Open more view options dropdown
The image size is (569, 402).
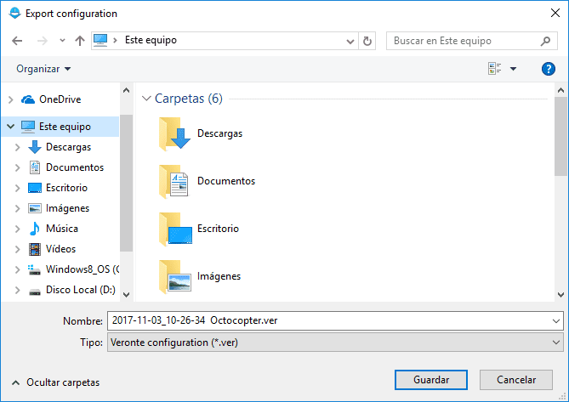(x=513, y=69)
